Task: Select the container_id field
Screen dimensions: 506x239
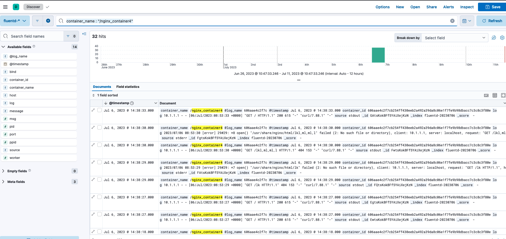Action: click(39, 80)
